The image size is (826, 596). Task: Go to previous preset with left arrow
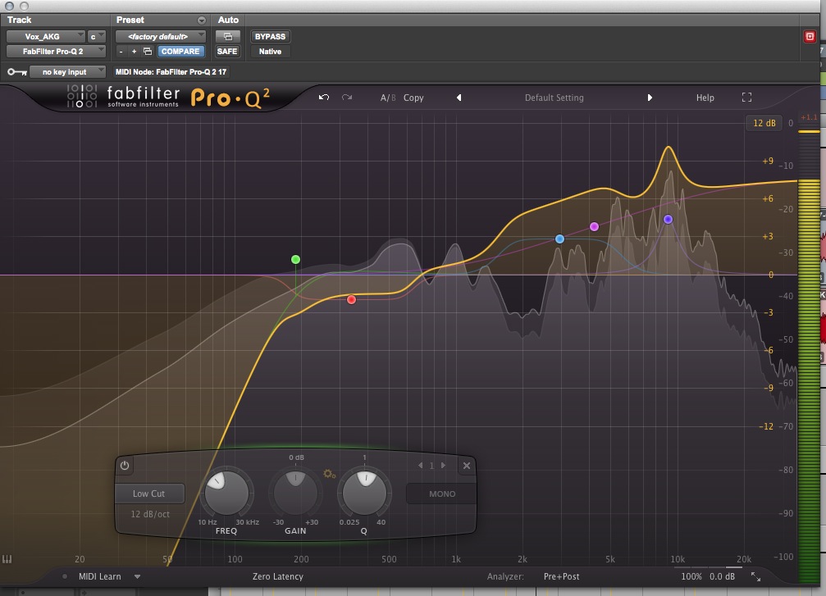point(459,98)
